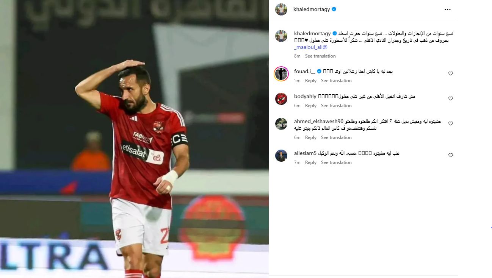The height and width of the screenshot is (278, 492).
Task: Reply to fouad.i__ comment
Action: point(311,81)
